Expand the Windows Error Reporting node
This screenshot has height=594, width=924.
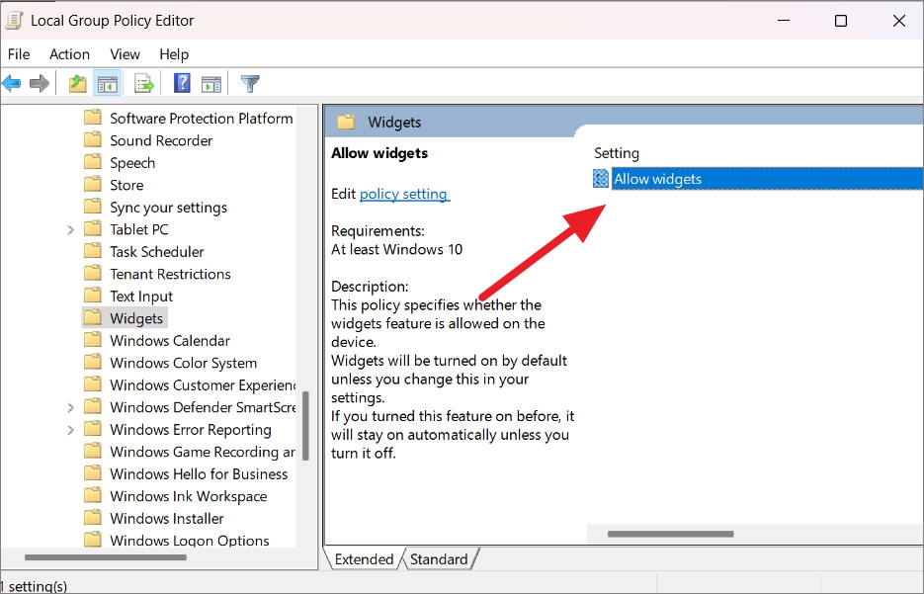click(x=71, y=430)
